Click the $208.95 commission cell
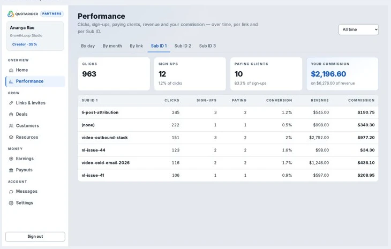The width and height of the screenshot is (391, 249). click(x=366, y=176)
